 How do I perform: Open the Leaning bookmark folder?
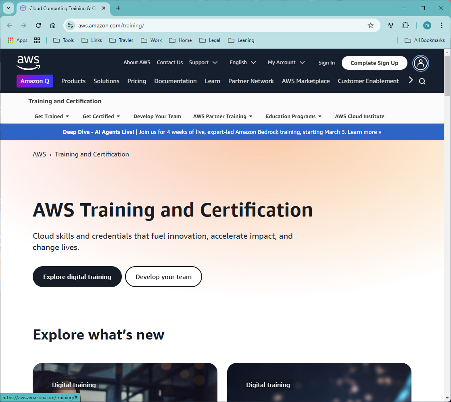click(241, 40)
